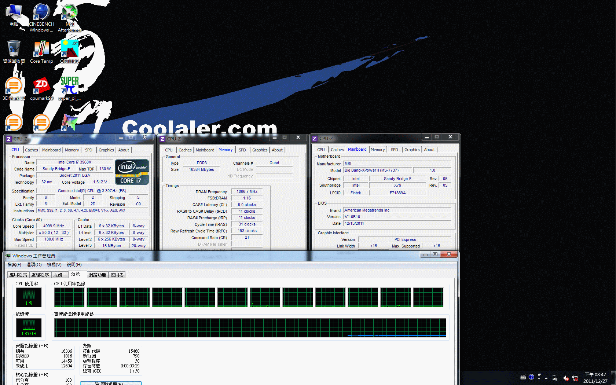Click the Multiplier value x 50.0 ( 12 - 33 )
616x385 pixels.
(54, 232)
